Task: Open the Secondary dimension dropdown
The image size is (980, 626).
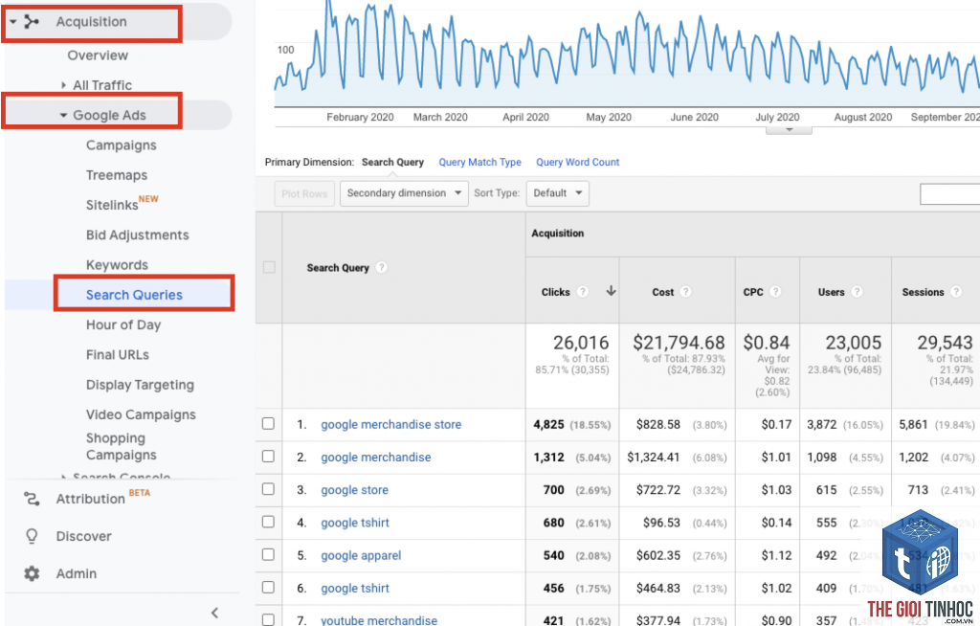Action: click(x=404, y=193)
